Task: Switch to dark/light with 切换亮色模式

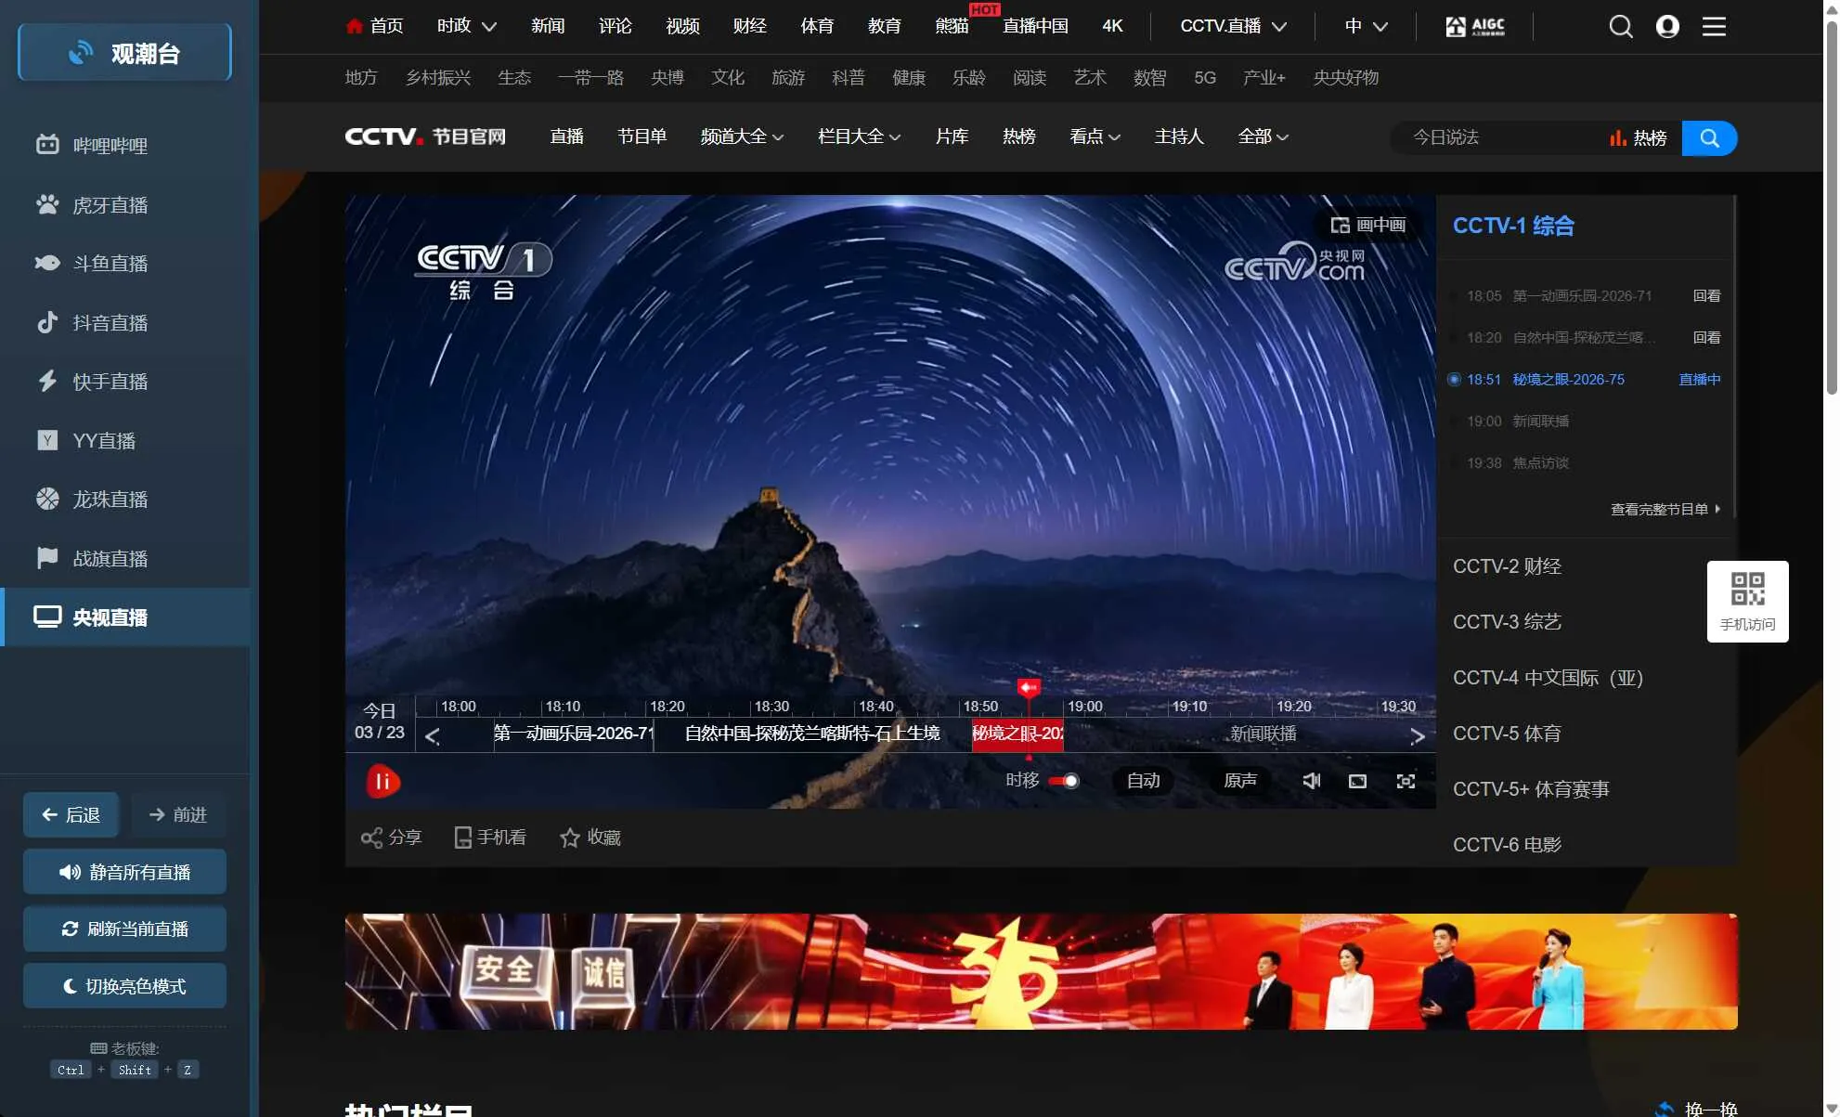Action: pyautogui.click(x=124, y=986)
